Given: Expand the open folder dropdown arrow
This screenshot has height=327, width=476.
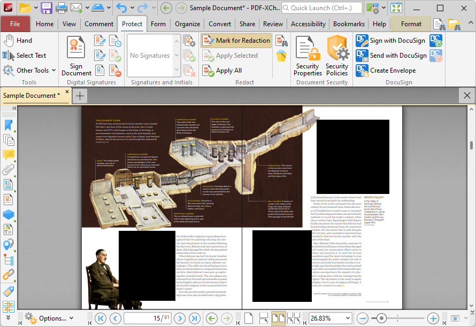Looking at the screenshot, I should point(36,8).
